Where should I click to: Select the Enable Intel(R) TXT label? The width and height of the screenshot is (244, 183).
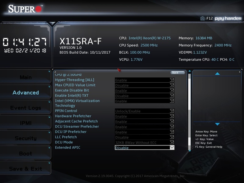[x=72, y=95]
